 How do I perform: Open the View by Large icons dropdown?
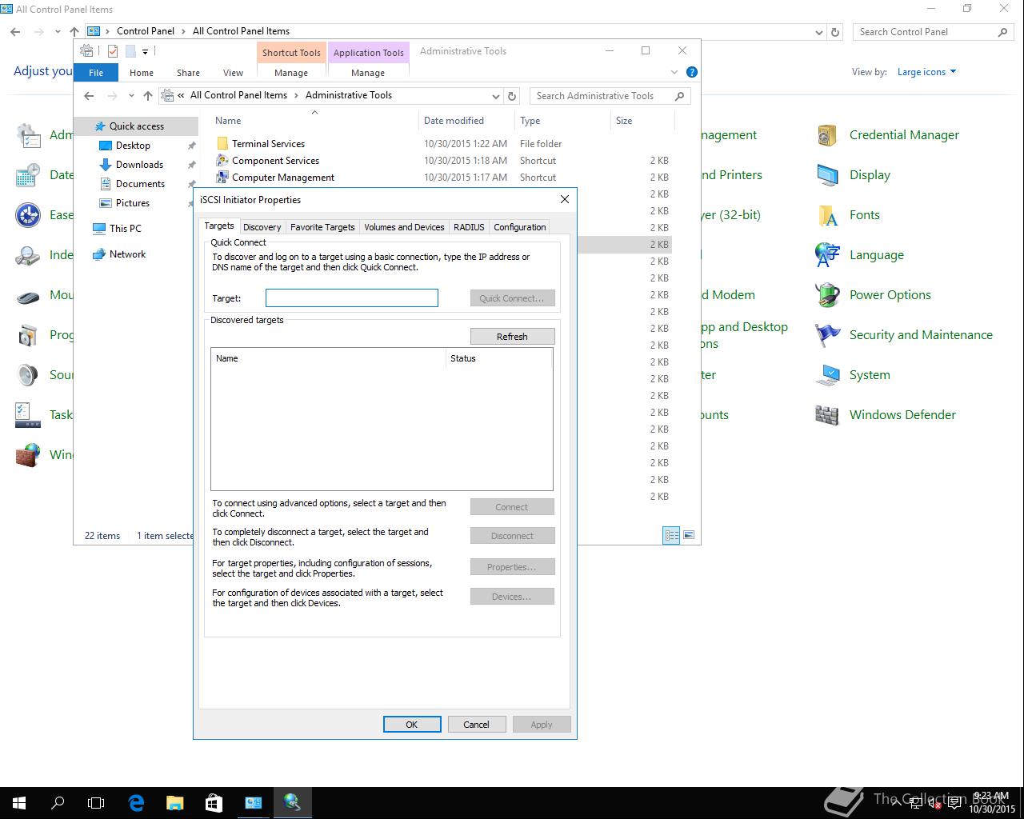click(x=926, y=72)
